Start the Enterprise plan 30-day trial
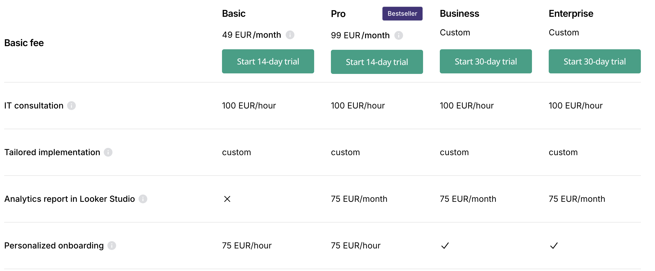Image resolution: width=655 pixels, height=271 pixels. [595, 62]
